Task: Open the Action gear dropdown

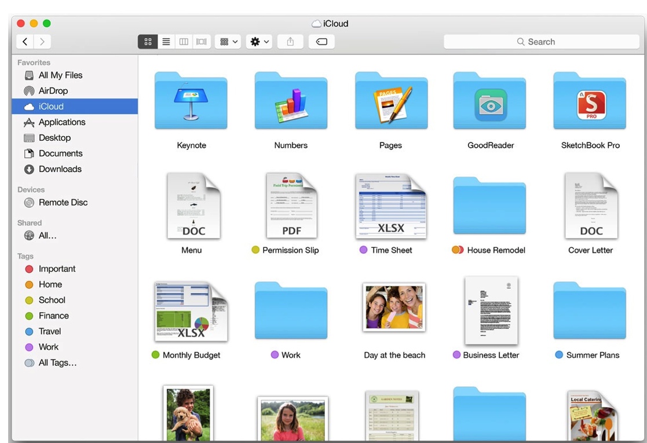Action: pos(259,42)
